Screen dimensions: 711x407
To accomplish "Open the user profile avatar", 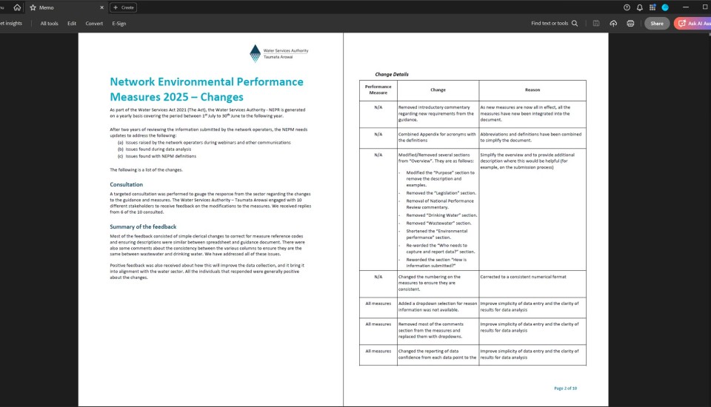I will (665, 7).
